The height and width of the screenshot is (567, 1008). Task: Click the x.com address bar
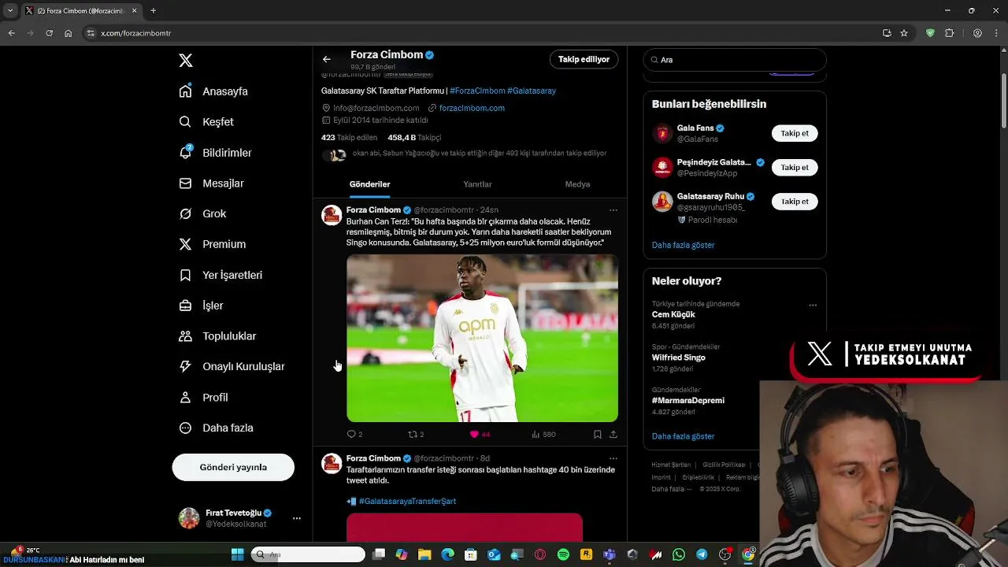pos(480,33)
